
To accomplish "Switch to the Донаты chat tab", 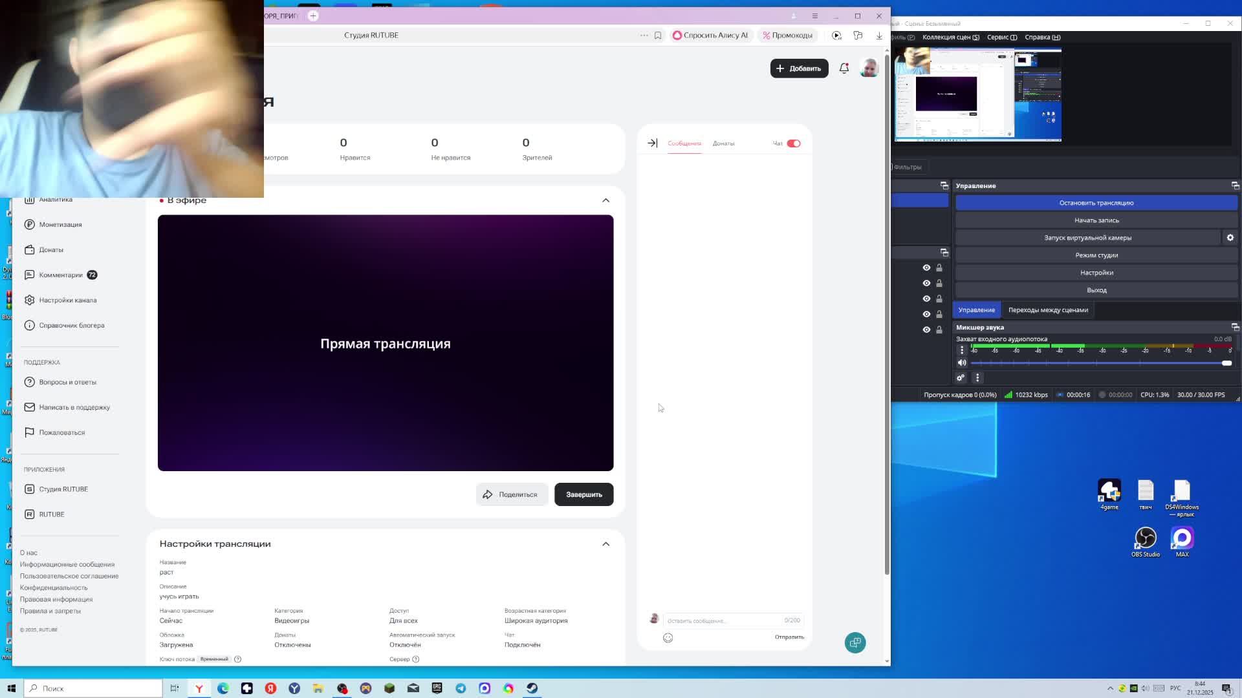I will point(723,143).
